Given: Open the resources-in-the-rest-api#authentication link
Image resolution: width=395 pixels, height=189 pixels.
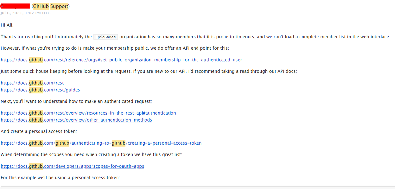Looking at the screenshot, I should pos(88,113).
